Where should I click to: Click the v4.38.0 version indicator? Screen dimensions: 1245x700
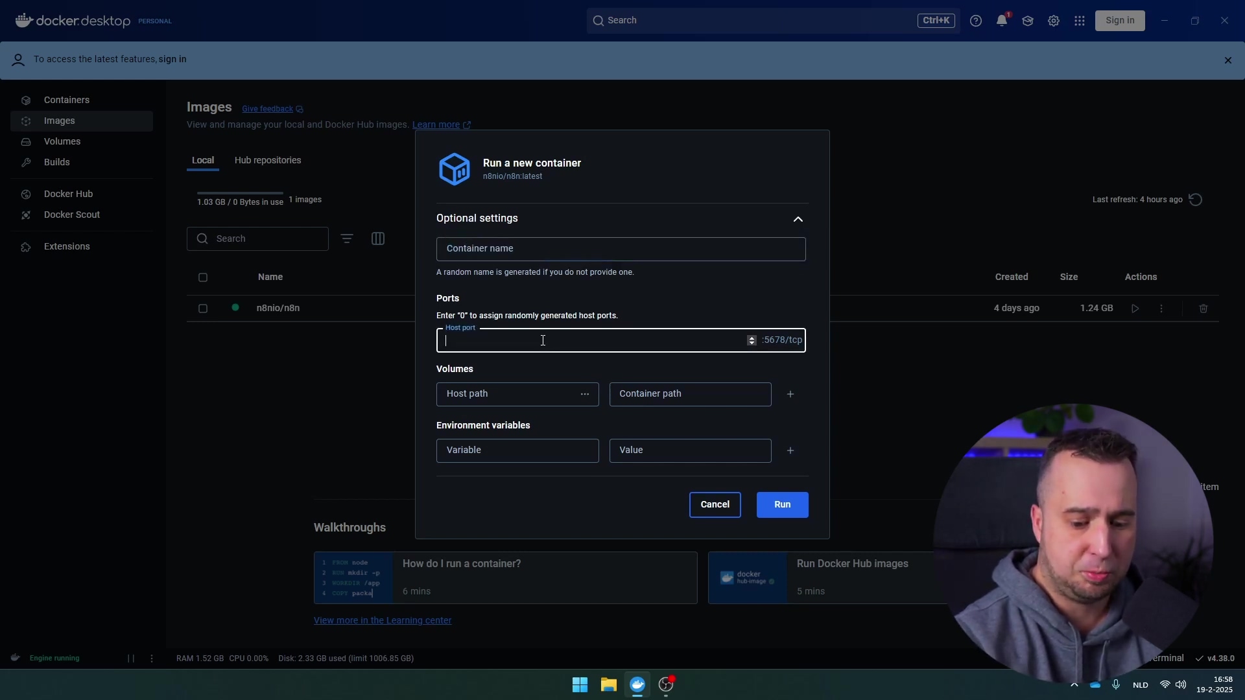[x=1216, y=659]
